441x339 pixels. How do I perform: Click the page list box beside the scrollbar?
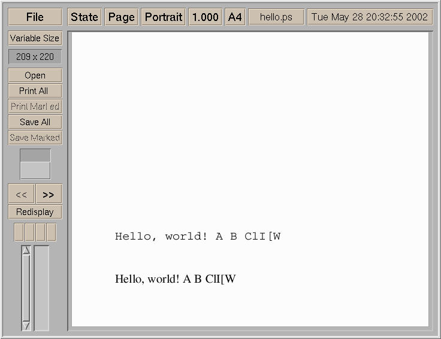(41, 288)
